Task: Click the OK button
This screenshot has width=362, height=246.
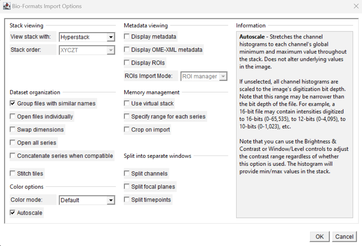Action: [320, 237]
